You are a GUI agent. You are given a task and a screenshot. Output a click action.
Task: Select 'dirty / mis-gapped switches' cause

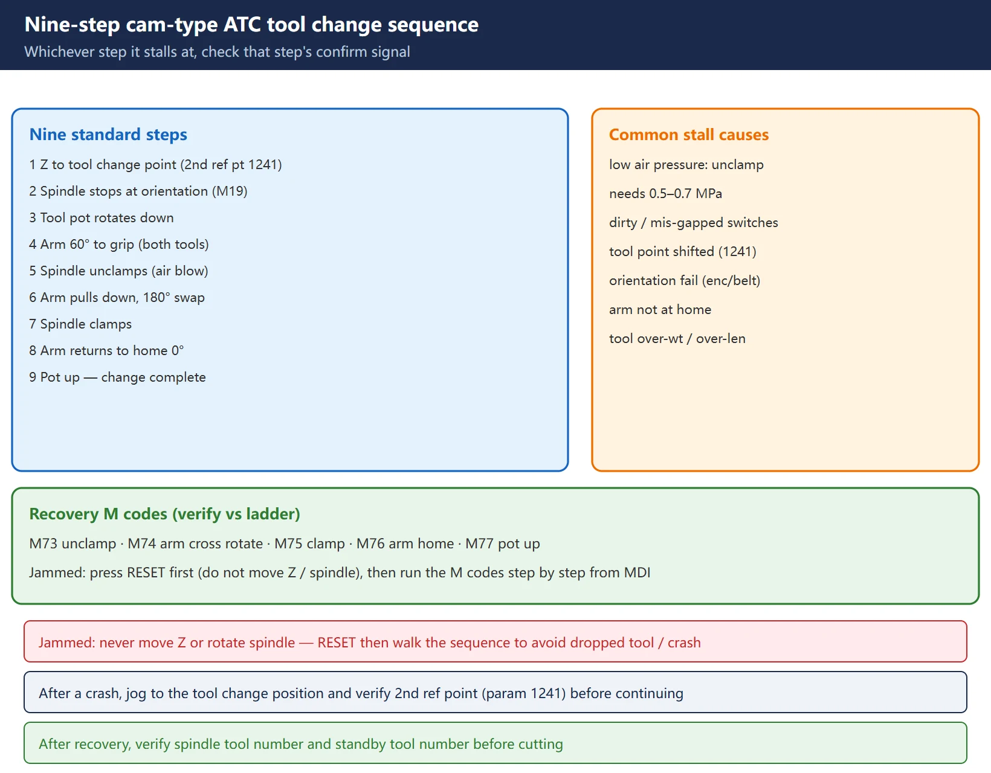tap(694, 223)
